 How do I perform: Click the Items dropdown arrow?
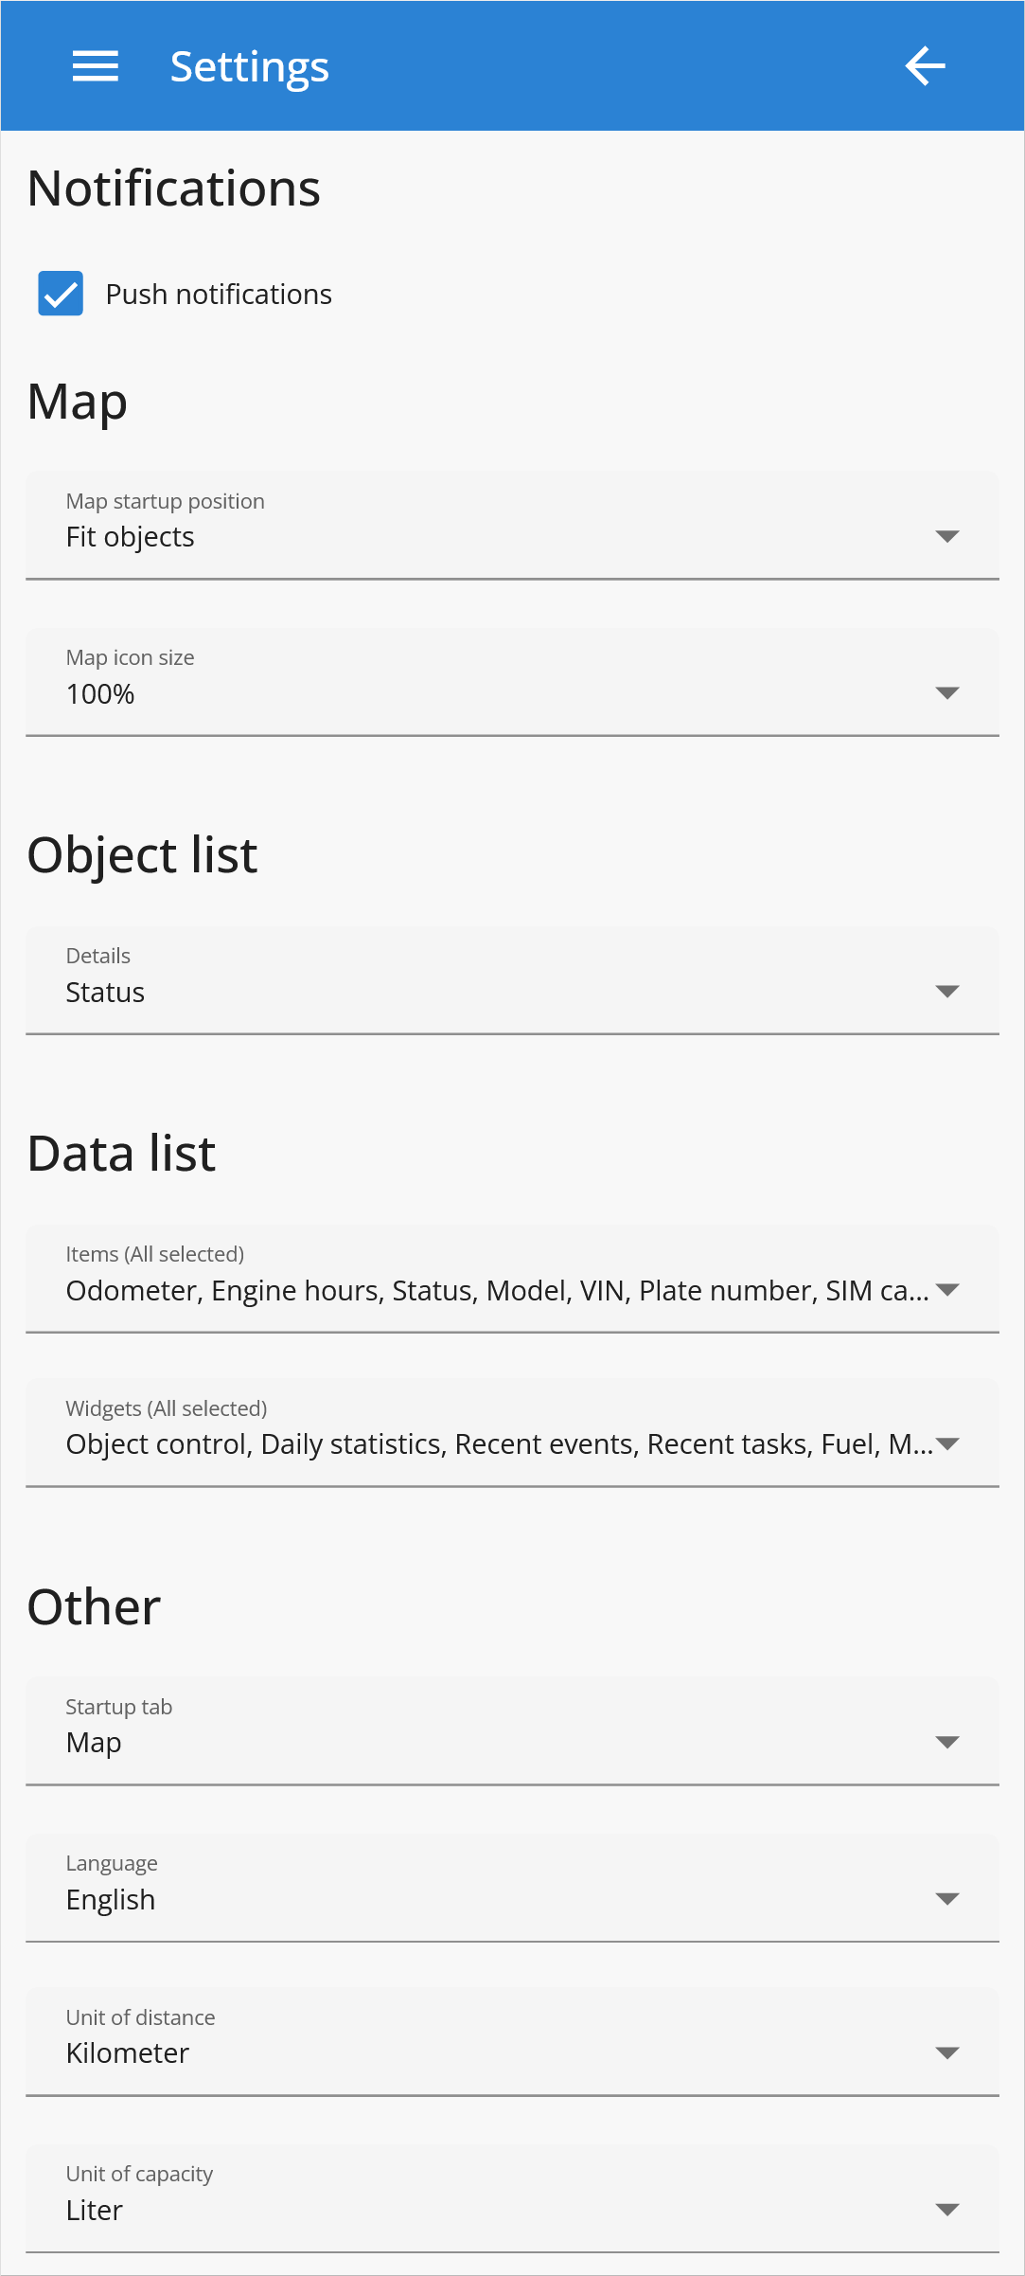tap(946, 1290)
